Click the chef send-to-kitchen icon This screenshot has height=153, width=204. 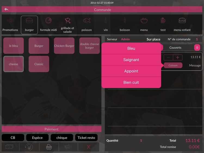tap(29, 147)
